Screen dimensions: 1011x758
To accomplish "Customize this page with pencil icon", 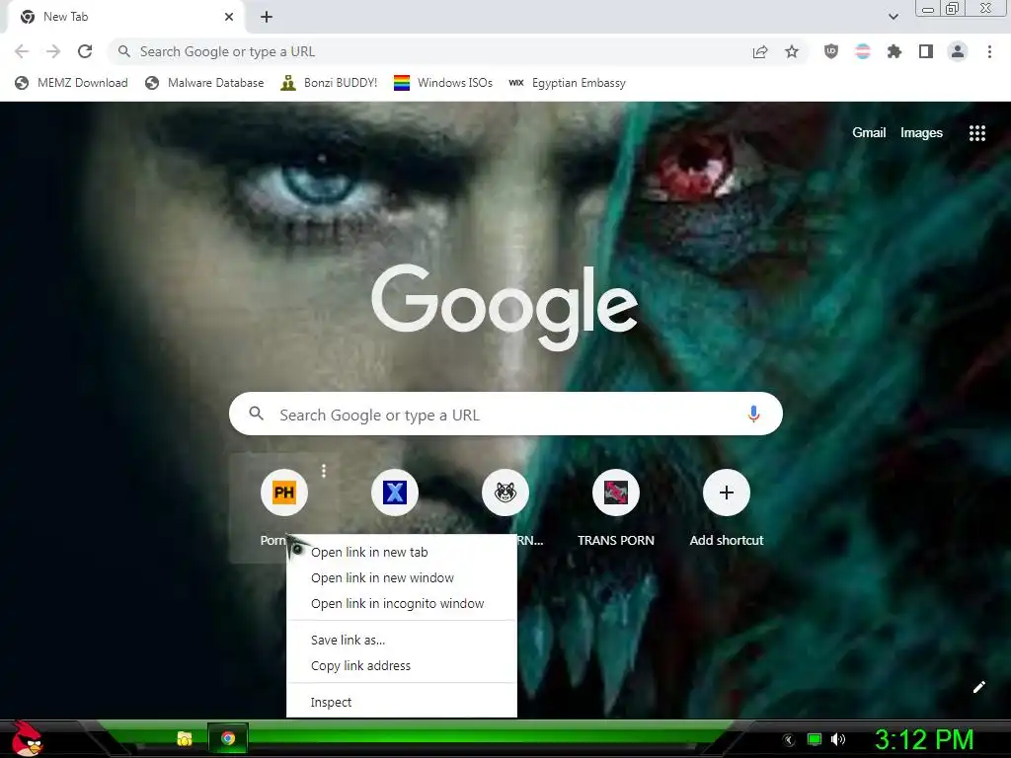I will [978, 687].
